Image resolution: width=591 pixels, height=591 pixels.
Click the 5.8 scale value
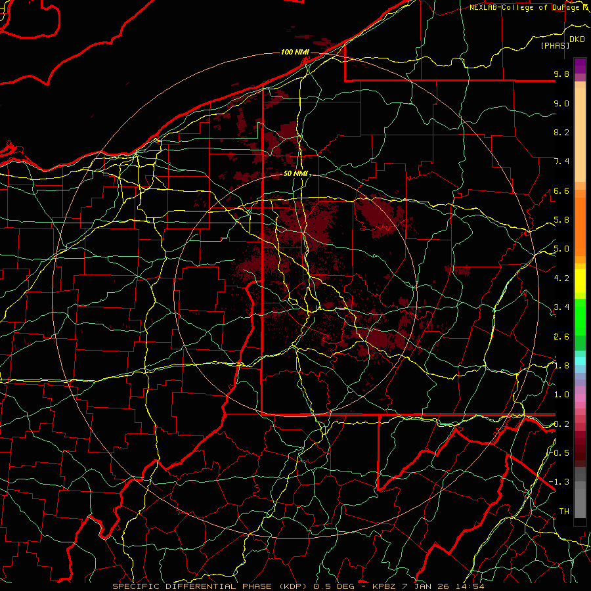coord(561,220)
